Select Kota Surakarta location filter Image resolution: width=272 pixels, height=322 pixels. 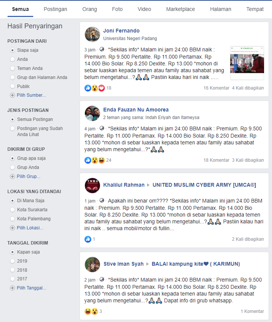[12, 210]
